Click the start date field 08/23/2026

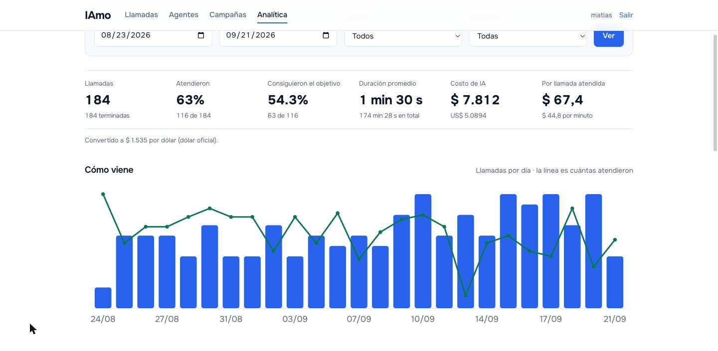coord(153,35)
